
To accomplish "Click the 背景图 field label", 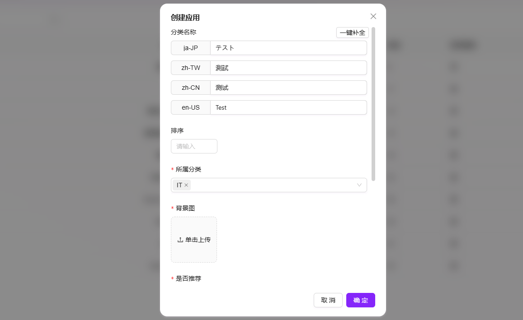I will tap(185, 208).
